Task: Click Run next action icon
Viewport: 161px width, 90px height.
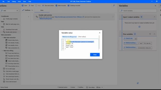Action: click(43, 5)
